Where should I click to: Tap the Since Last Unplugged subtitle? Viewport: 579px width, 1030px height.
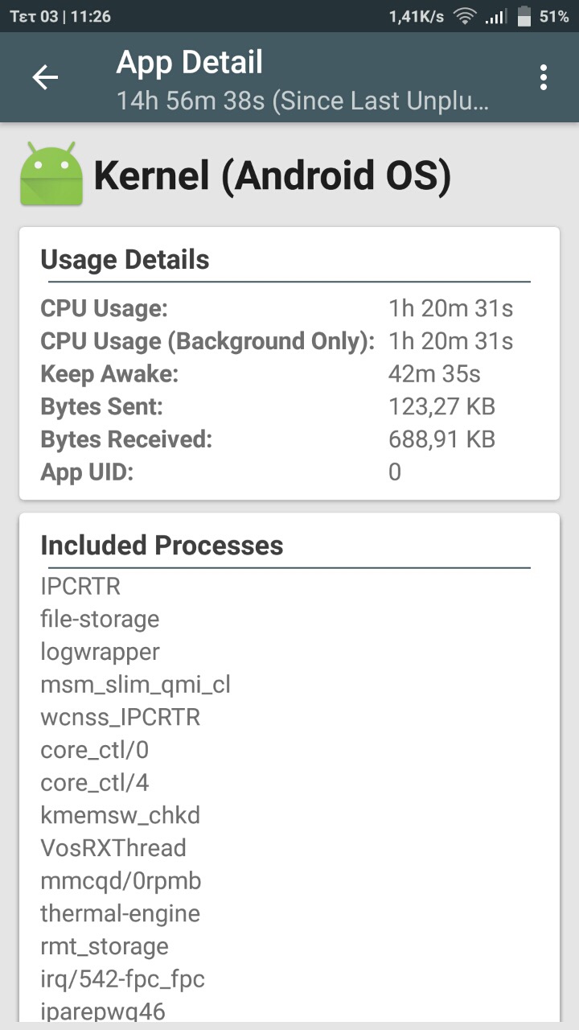(x=302, y=101)
